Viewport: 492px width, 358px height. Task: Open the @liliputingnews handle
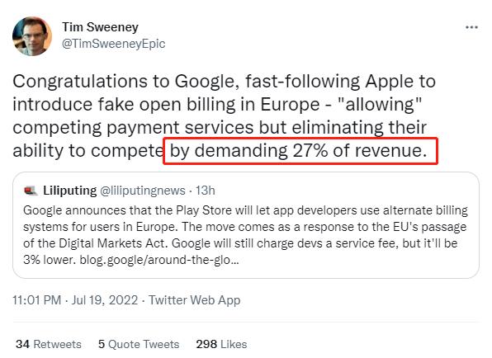143,191
